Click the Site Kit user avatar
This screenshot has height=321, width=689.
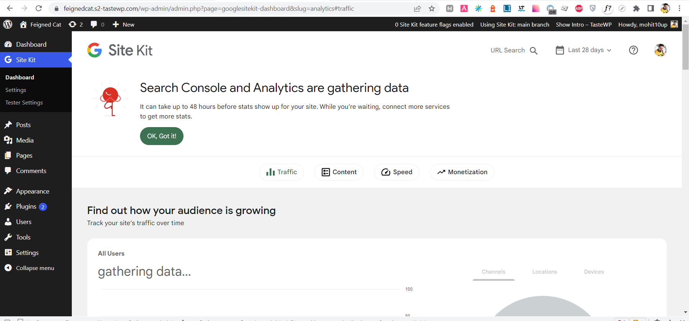click(660, 50)
